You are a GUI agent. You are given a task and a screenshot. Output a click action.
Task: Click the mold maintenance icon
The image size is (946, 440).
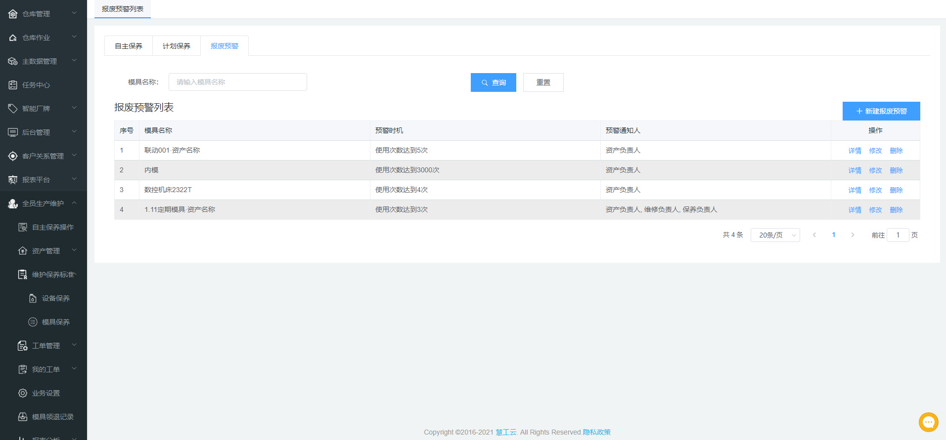pos(33,322)
